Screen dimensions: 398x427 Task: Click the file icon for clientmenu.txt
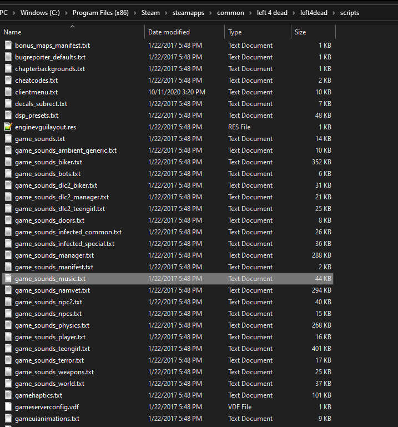(x=8, y=92)
